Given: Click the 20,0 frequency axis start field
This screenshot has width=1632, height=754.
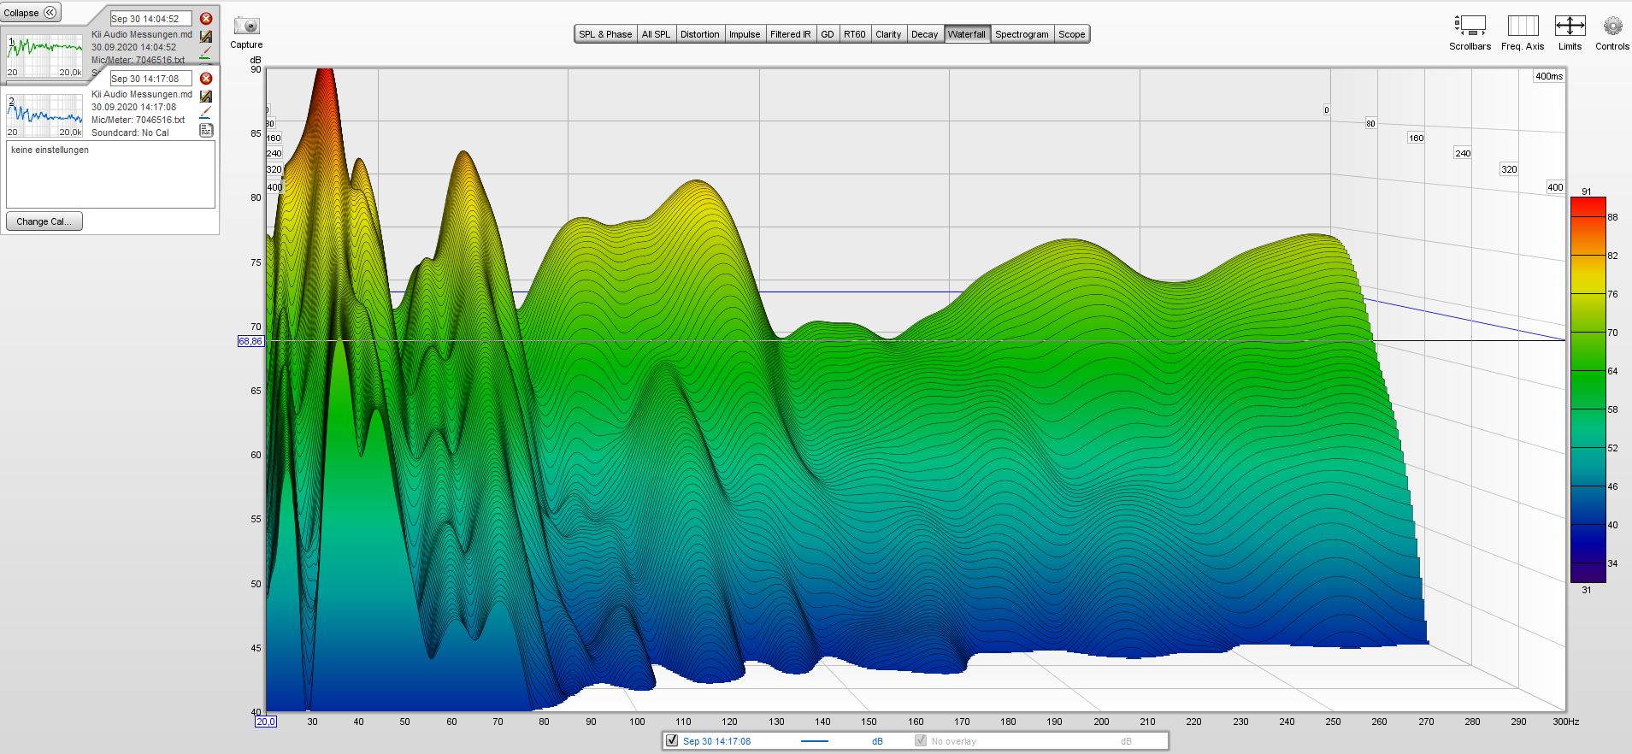Looking at the screenshot, I should (x=266, y=722).
